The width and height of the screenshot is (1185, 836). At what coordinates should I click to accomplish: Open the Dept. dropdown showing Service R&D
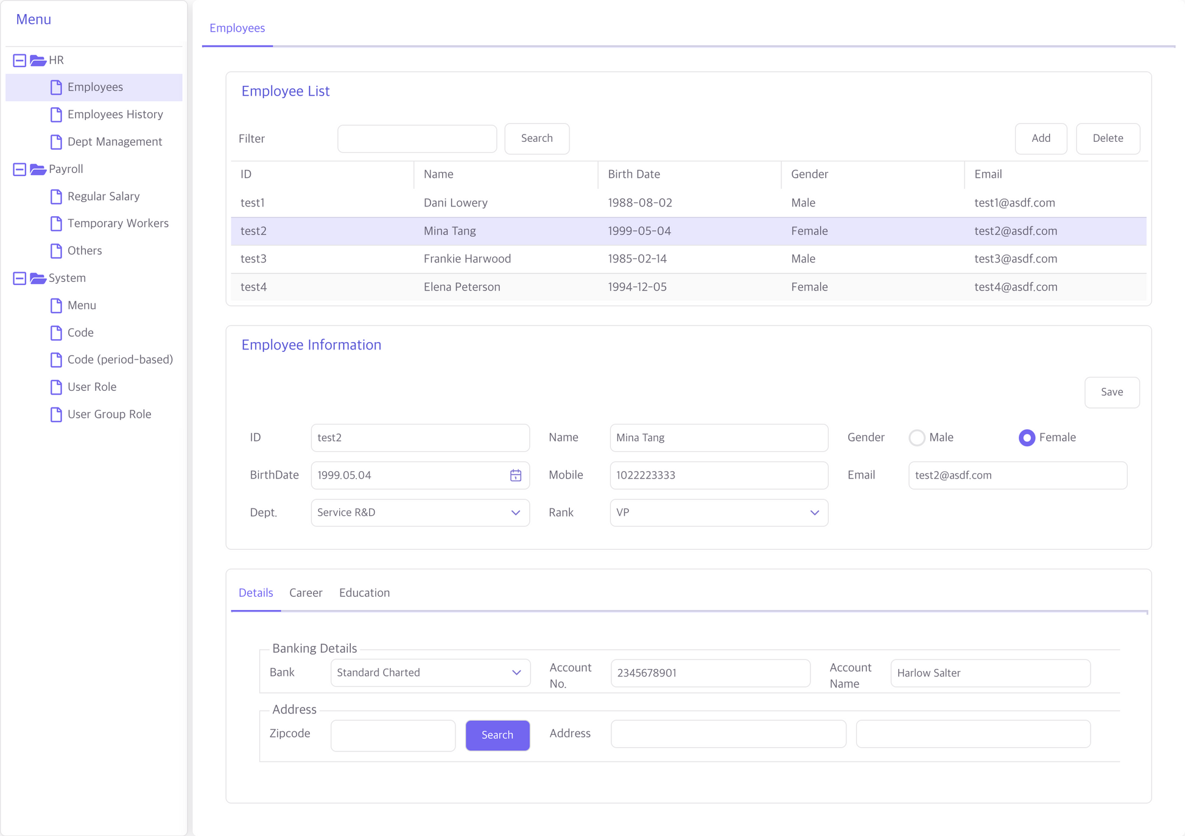coord(420,513)
